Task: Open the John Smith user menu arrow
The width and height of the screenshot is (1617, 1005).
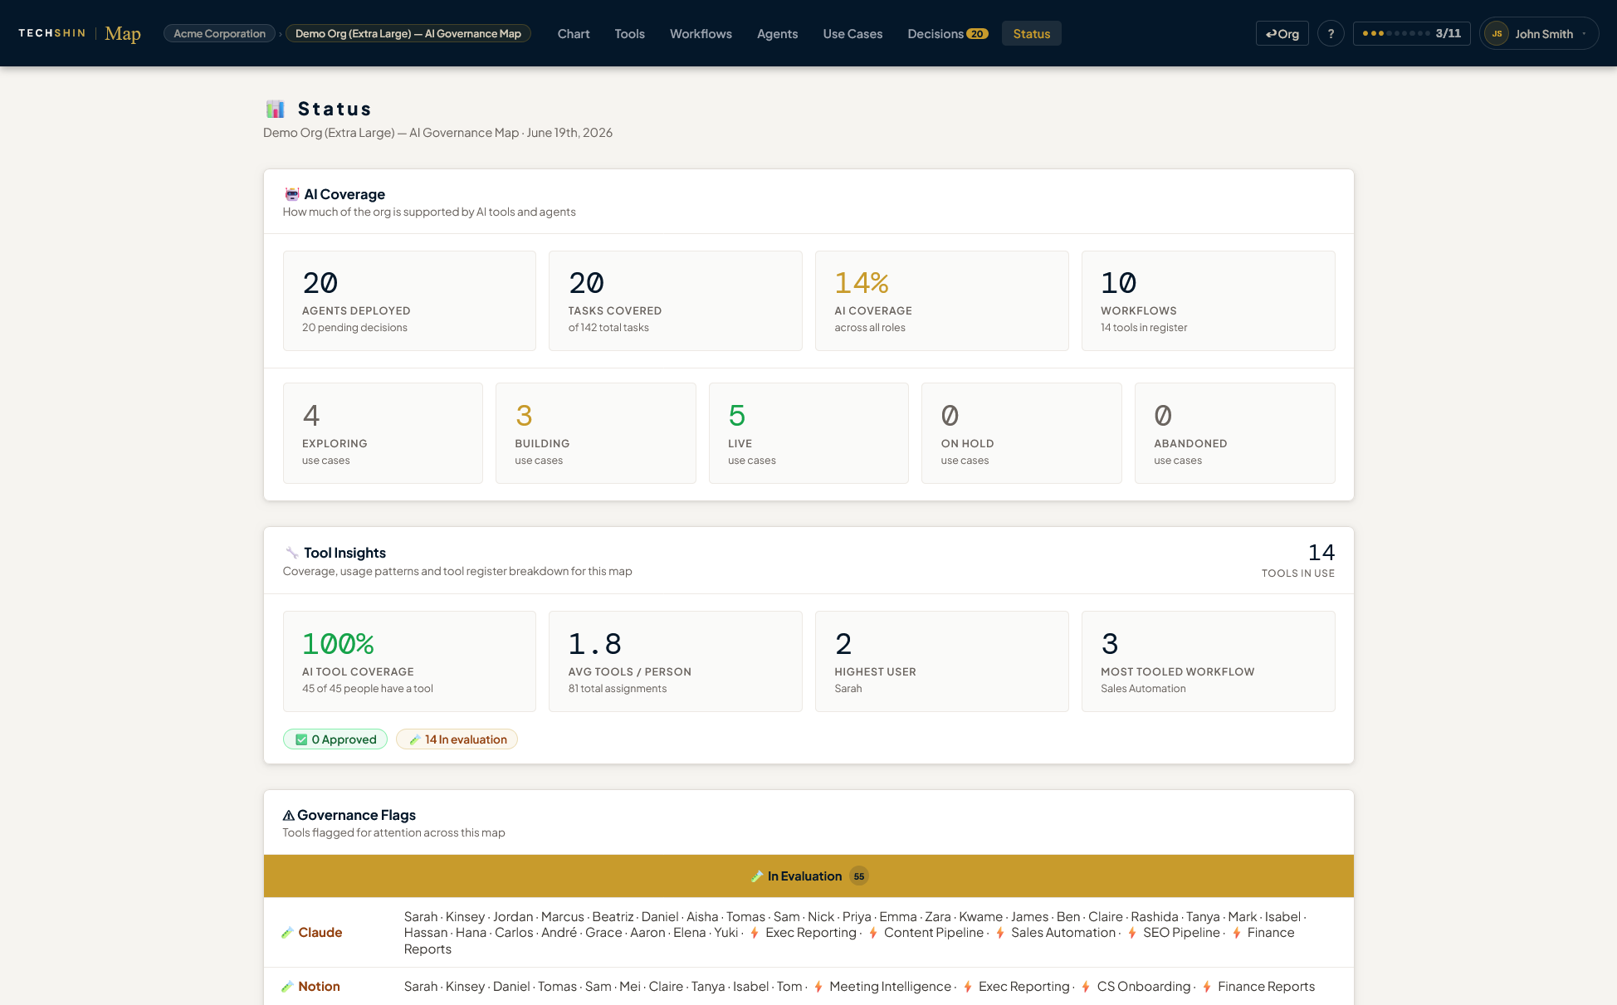Action: click(x=1584, y=34)
